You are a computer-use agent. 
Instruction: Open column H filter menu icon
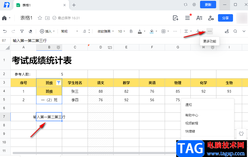[x=213, y=48]
